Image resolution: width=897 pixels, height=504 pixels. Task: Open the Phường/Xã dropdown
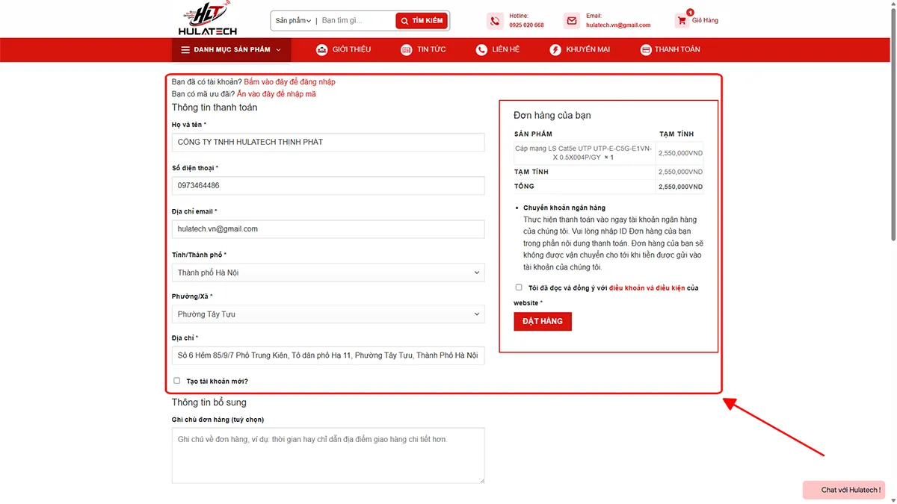pyautogui.click(x=328, y=314)
